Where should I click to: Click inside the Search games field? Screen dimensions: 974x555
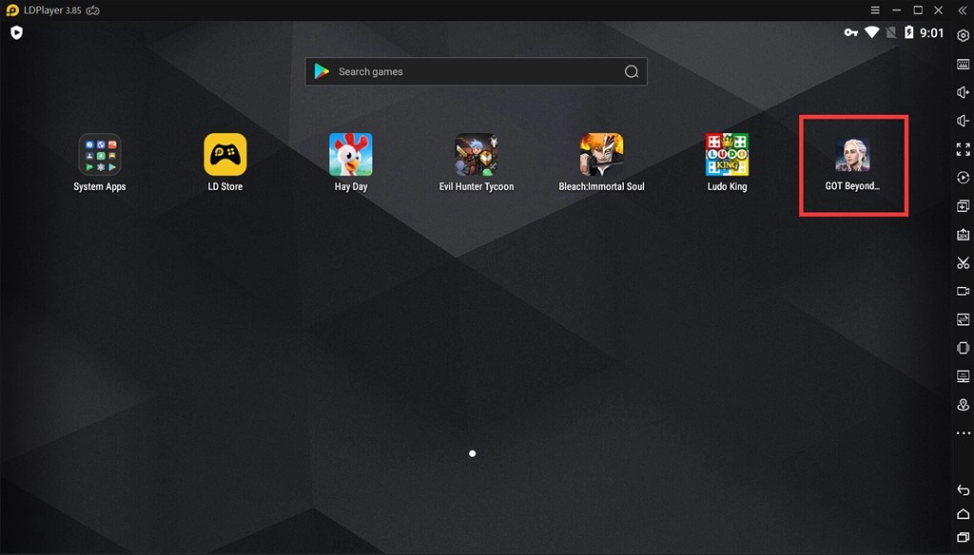pos(476,71)
